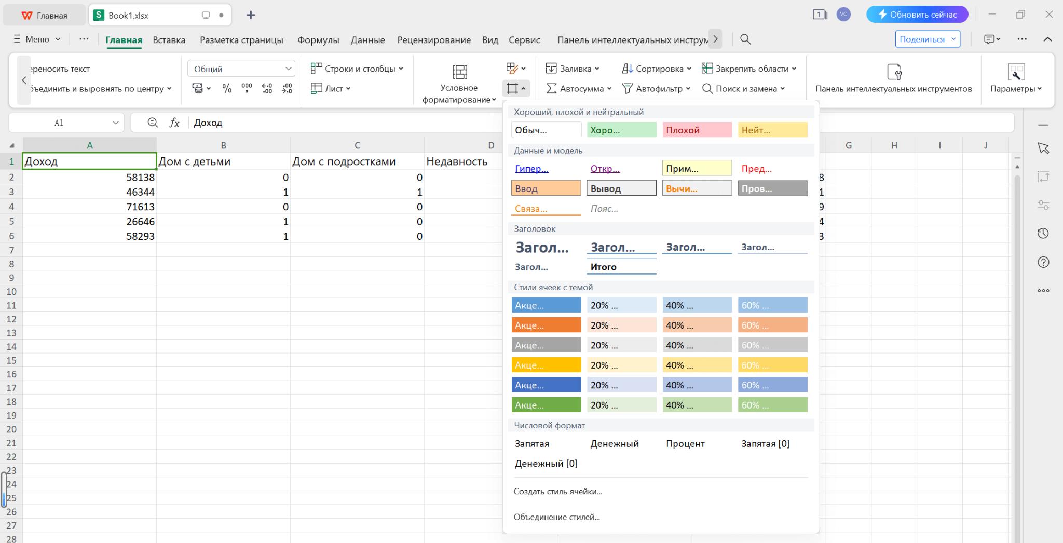Expand the Общий number format dropdown

[x=288, y=69]
